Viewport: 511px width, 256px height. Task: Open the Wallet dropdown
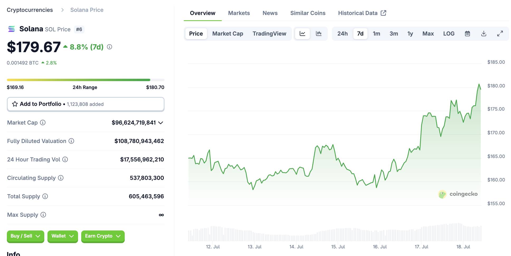62,236
